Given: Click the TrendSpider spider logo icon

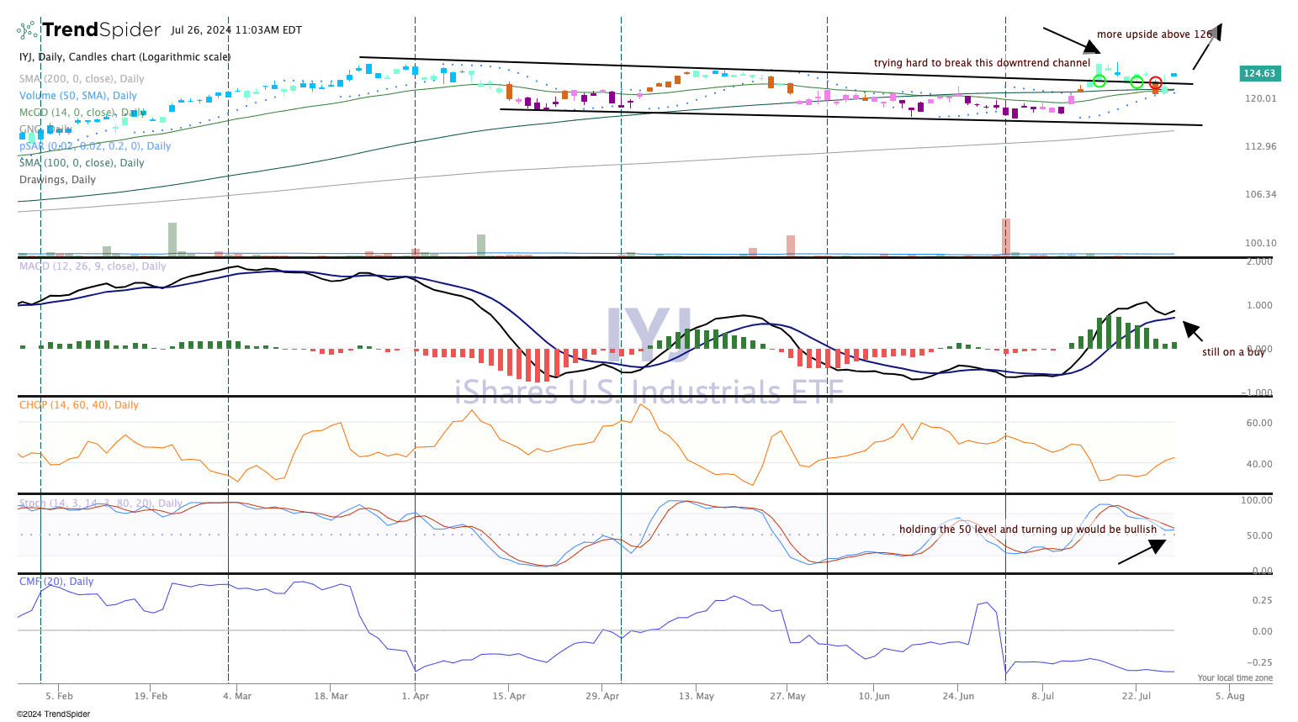Looking at the screenshot, I should pyautogui.click(x=28, y=30).
